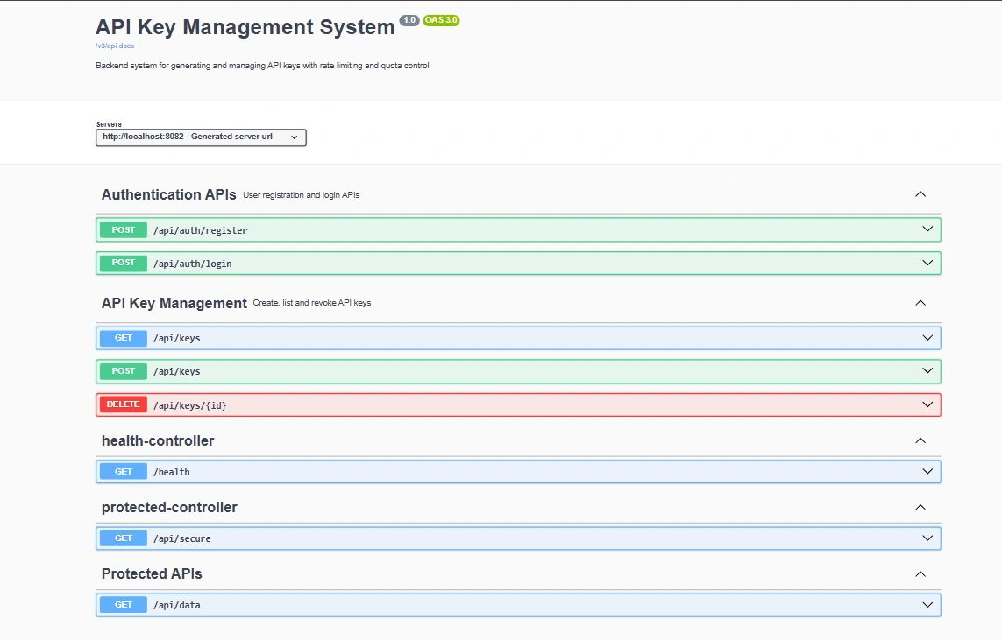Collapse the health-controller section chevron

pos(920,440)
